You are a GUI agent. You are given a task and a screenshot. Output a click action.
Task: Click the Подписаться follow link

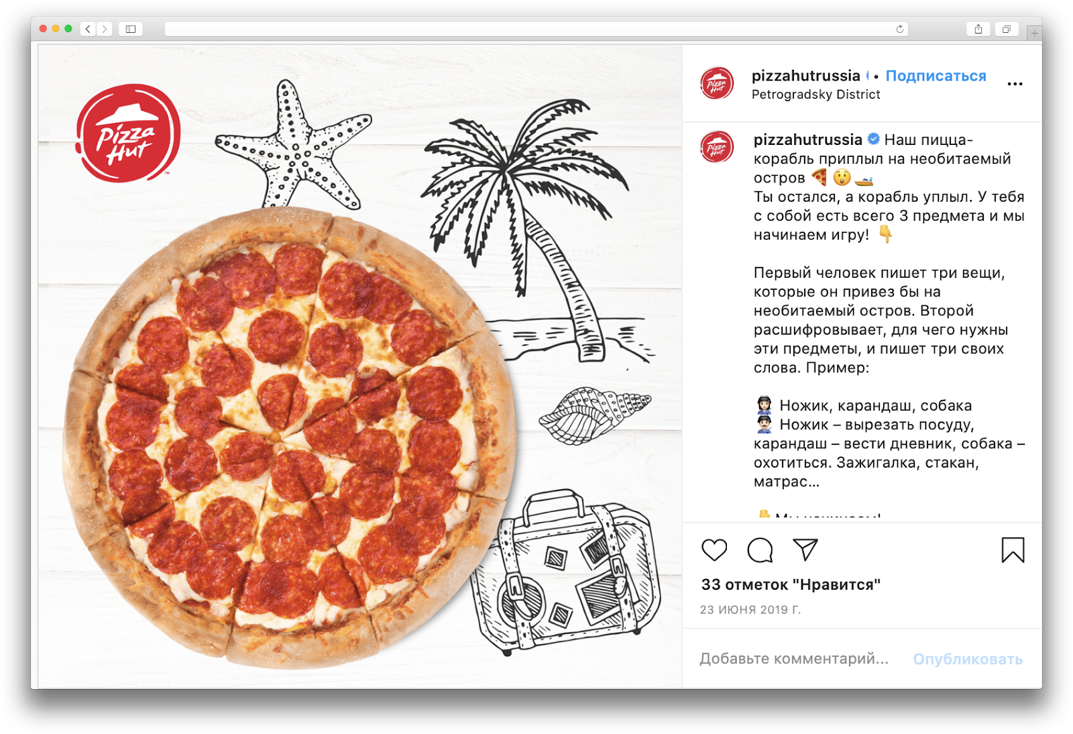coord(936,76)
